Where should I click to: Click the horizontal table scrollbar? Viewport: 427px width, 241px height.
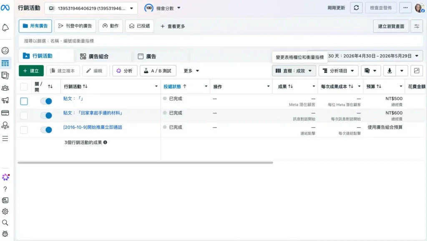[145, 163]
